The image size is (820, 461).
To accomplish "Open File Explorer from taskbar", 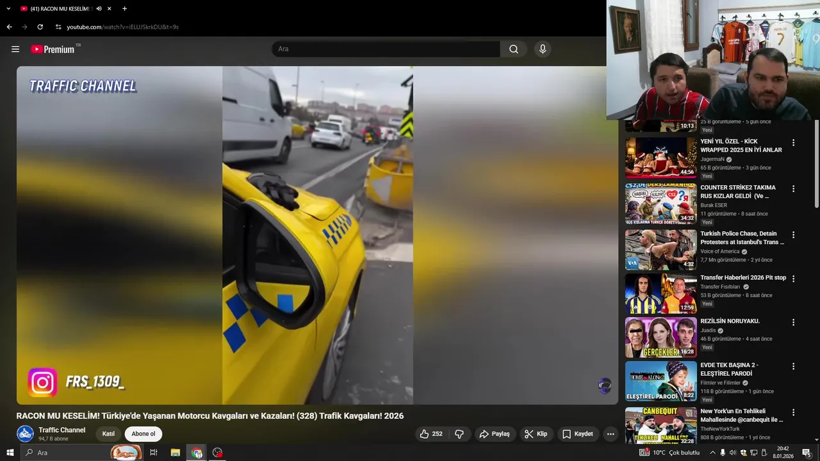I will tap(176, 453).
